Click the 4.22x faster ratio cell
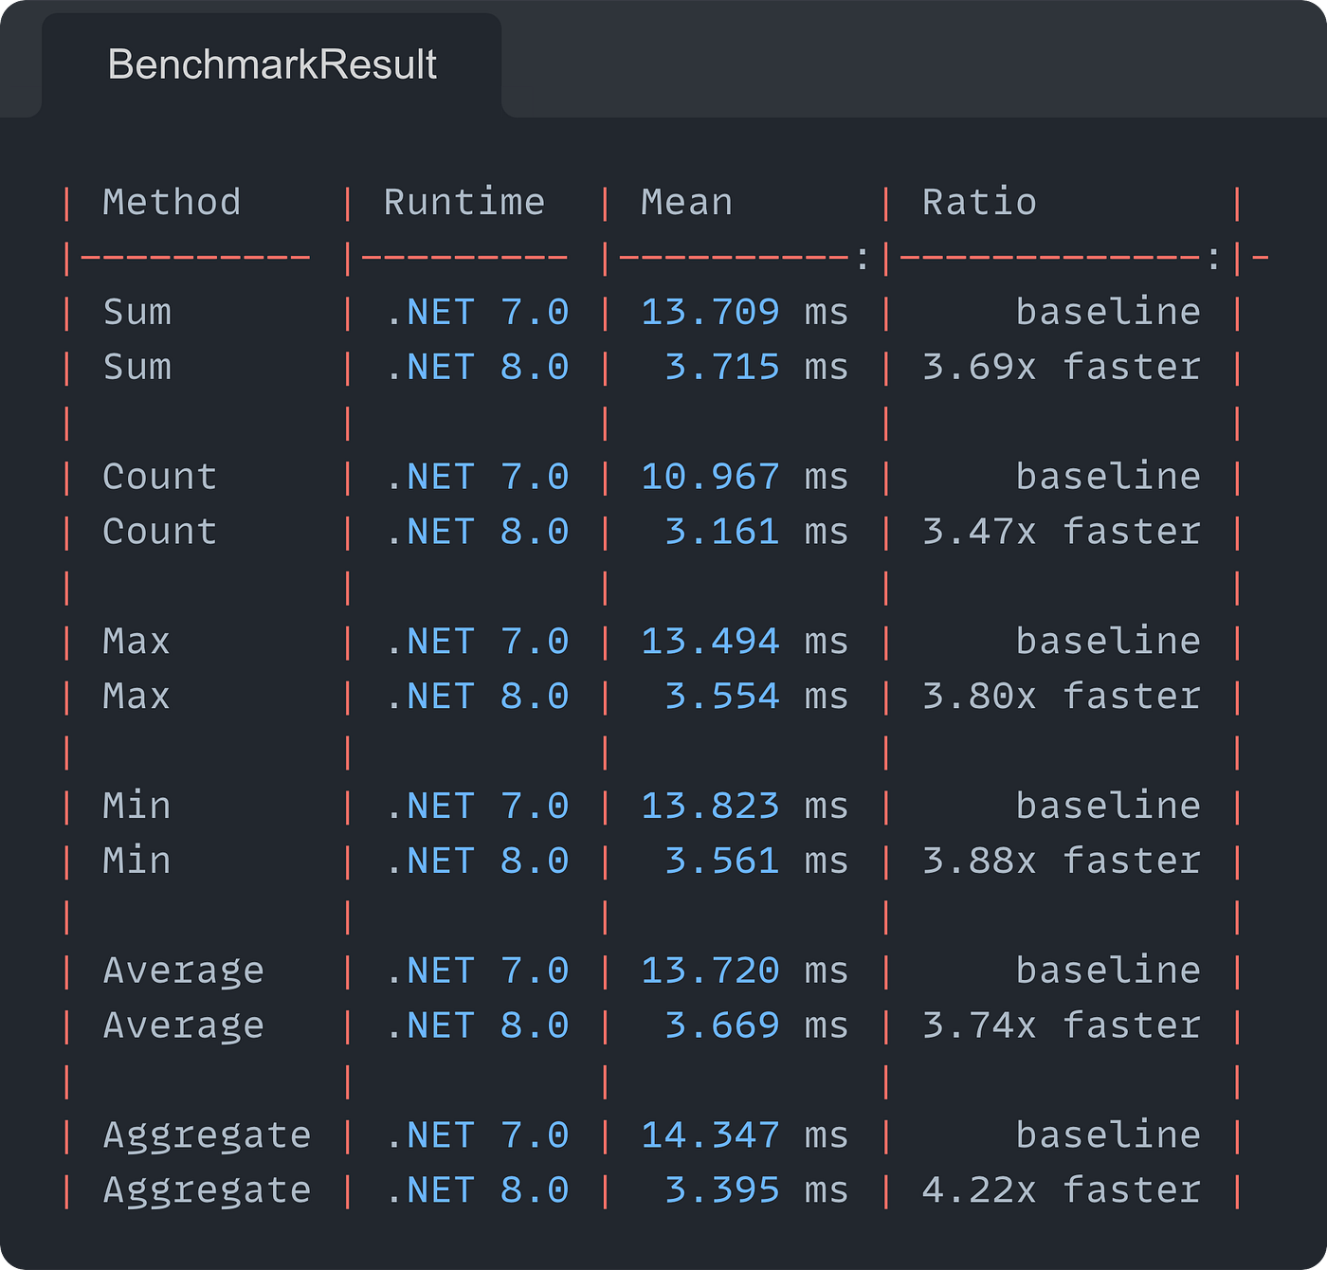Screen dimensions: 1327x1270 pyautogui.click(x=1061, y=1190)
